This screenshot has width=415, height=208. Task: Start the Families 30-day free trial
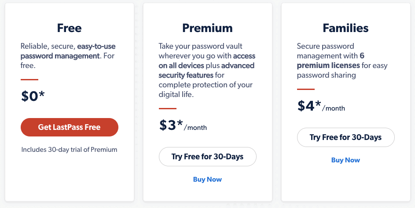(345, 137)
